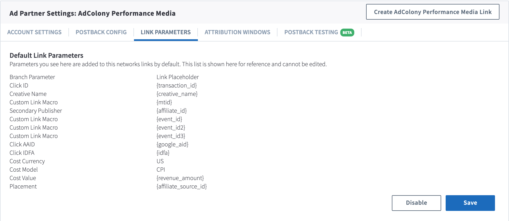Click the Ad Partner Settings page title

tap(92, 13)
